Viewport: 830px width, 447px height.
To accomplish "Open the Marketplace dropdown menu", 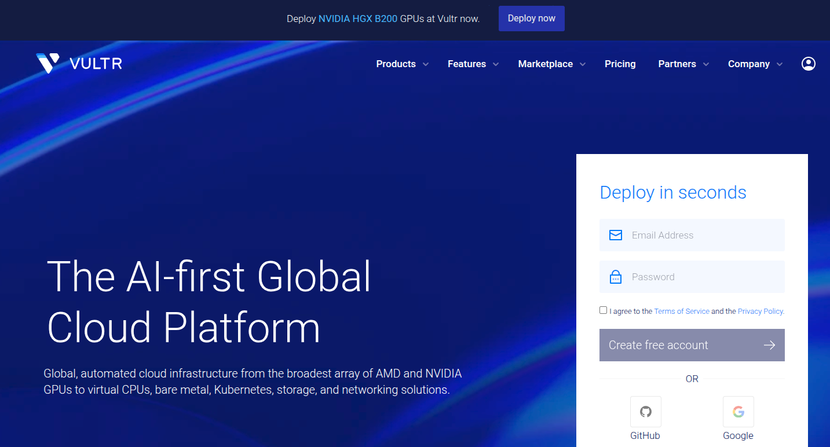I will (551, 64).
